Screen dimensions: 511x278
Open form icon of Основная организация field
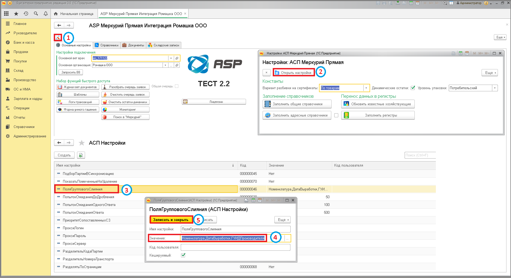177,65
